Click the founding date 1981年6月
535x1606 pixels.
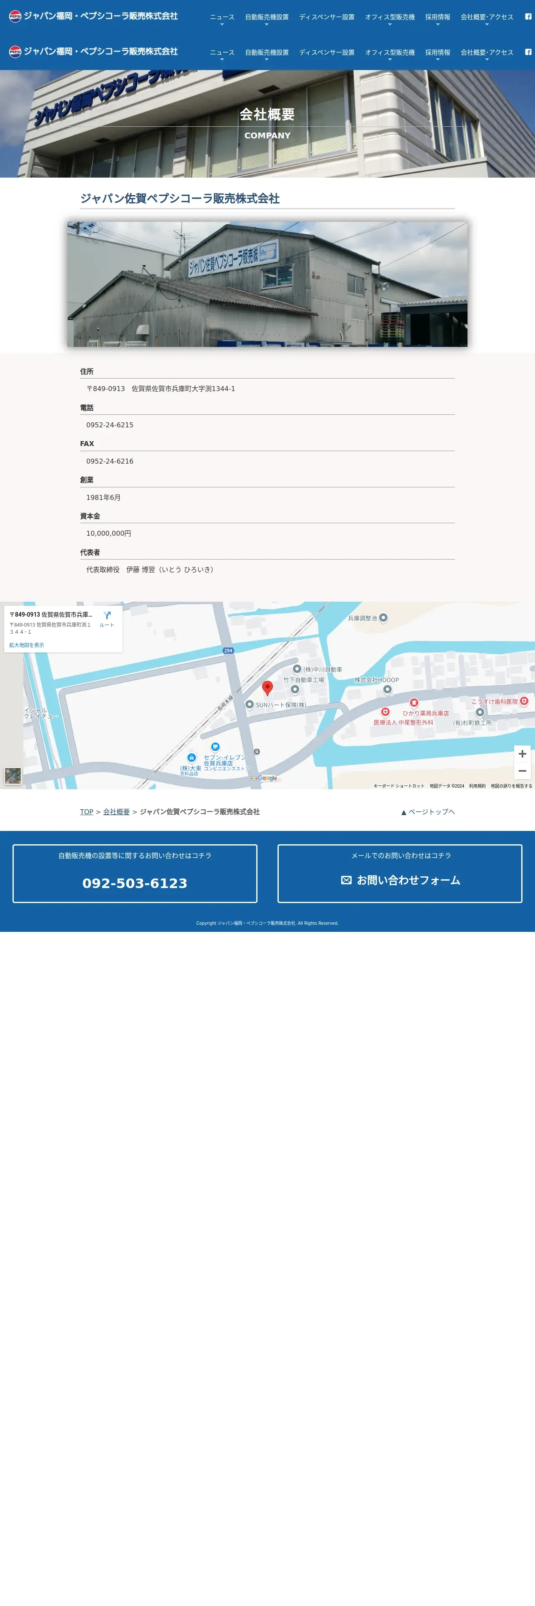103,497
